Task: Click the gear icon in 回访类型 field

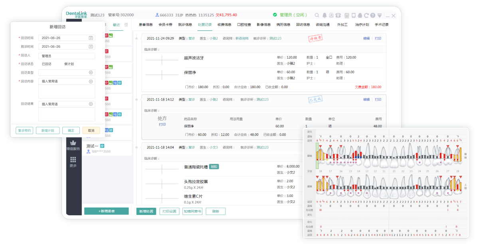Action: pos(91,73)
